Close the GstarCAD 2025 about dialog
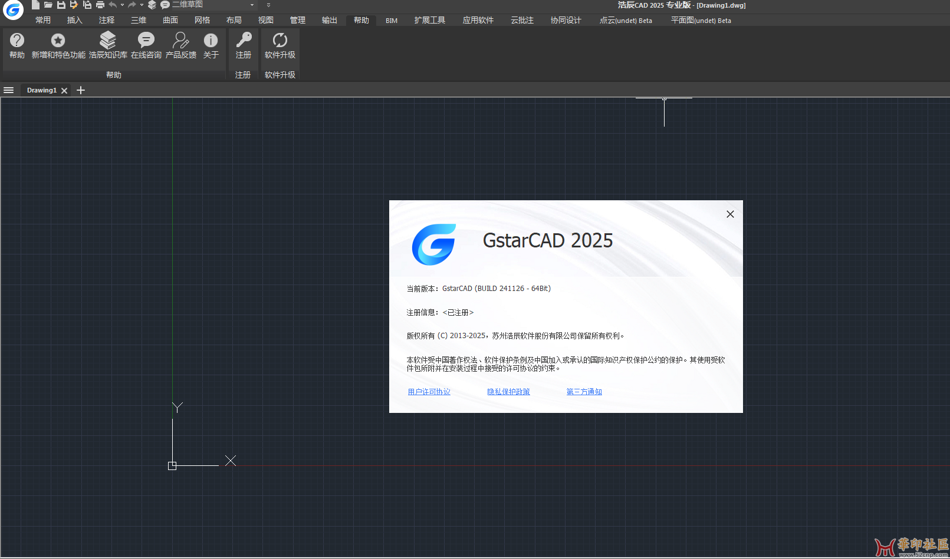 coord(730,214)
